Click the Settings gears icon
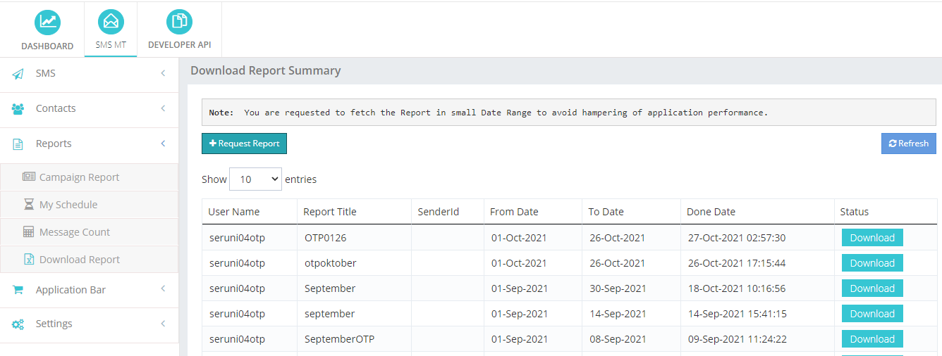The height and width of the screenshot is (356, 942). pyautogui.click(x=18, y=324)
